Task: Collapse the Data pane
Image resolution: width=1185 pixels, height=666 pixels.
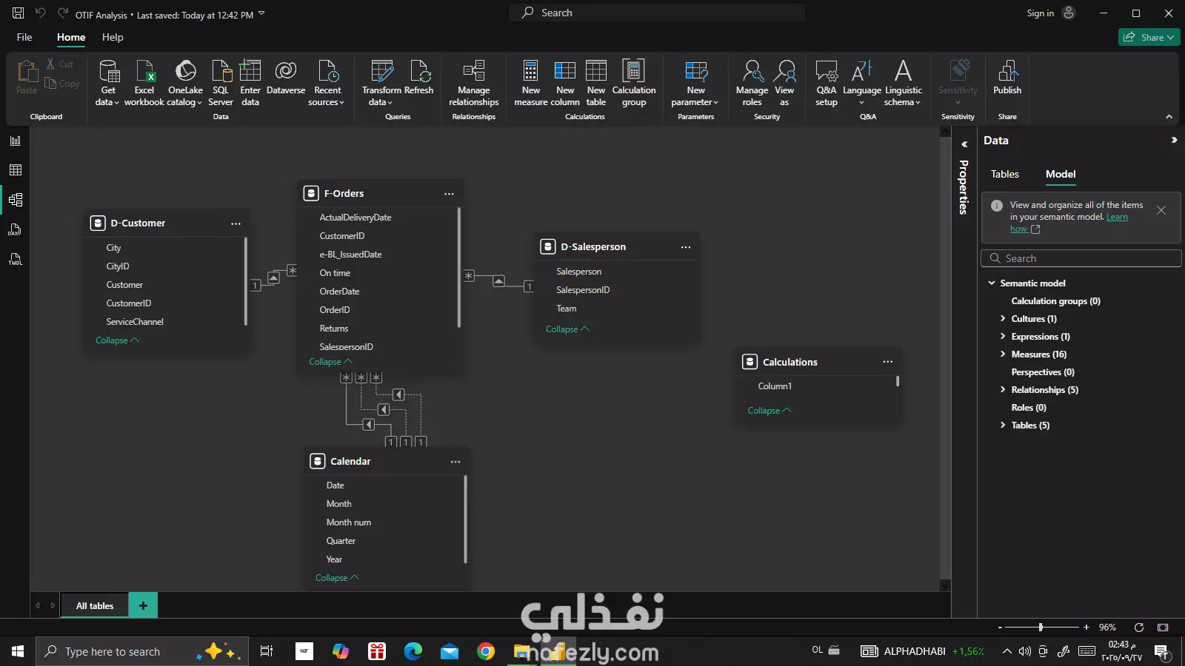Action: pyautogui.click(x=1174, y=140)
